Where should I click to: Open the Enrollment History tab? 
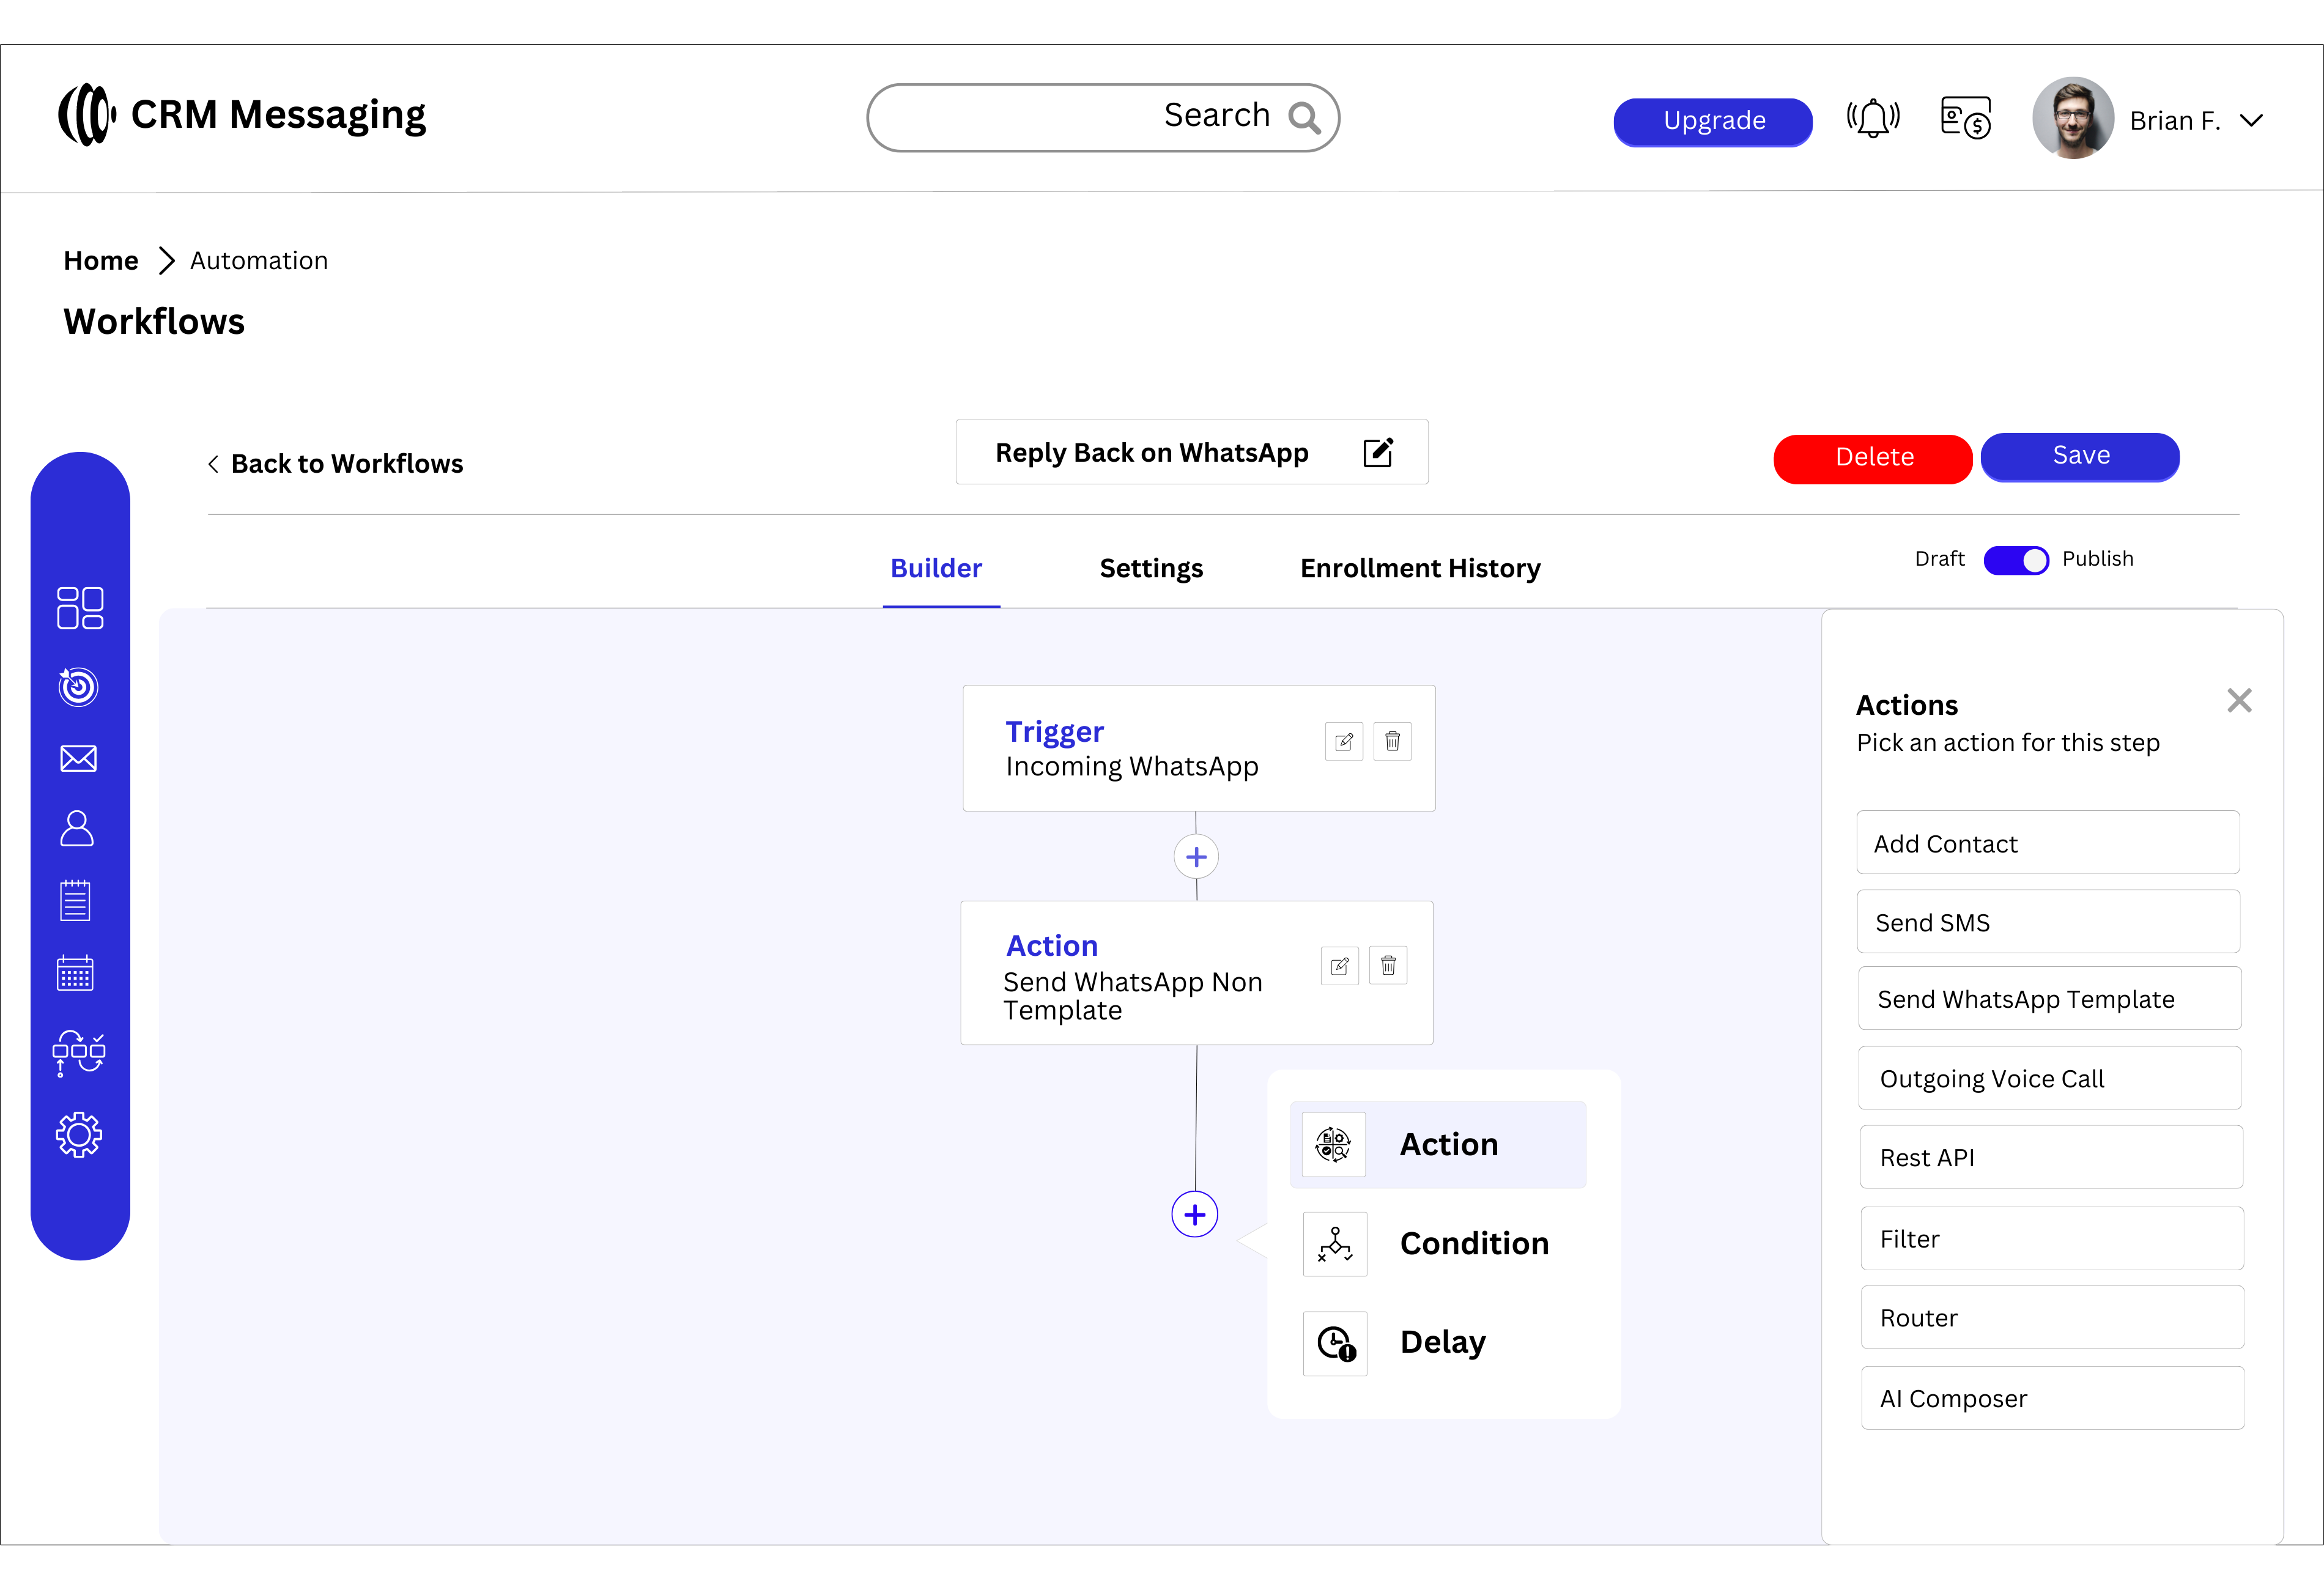(1419, 568)
